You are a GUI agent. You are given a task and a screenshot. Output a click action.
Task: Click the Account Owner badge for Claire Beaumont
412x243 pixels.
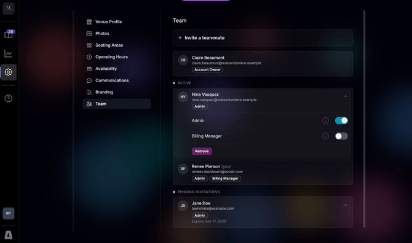(207, 70)
